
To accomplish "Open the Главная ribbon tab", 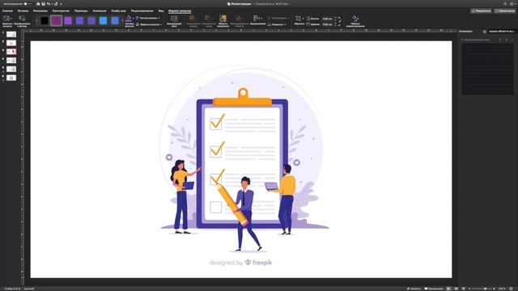I will coord(7,11).
